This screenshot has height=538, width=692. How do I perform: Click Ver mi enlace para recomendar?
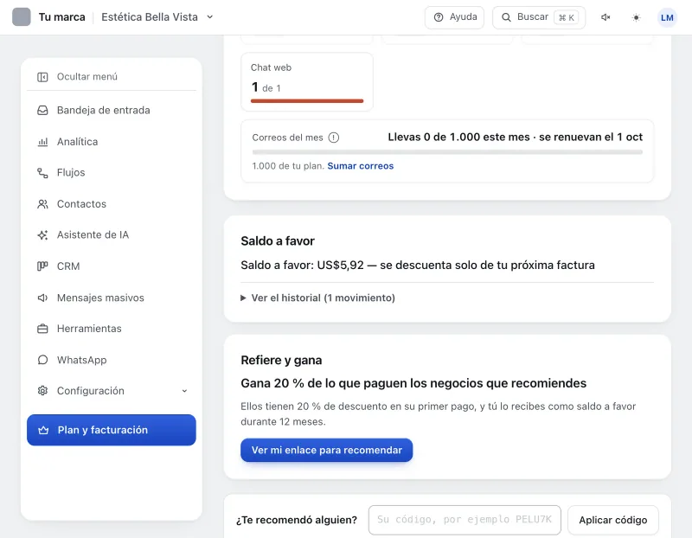click(327, 450)
